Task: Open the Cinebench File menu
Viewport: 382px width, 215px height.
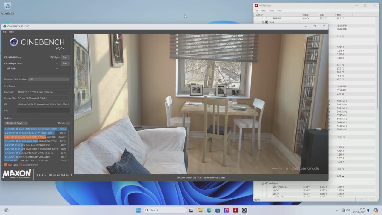Action: tap(4, 32)
